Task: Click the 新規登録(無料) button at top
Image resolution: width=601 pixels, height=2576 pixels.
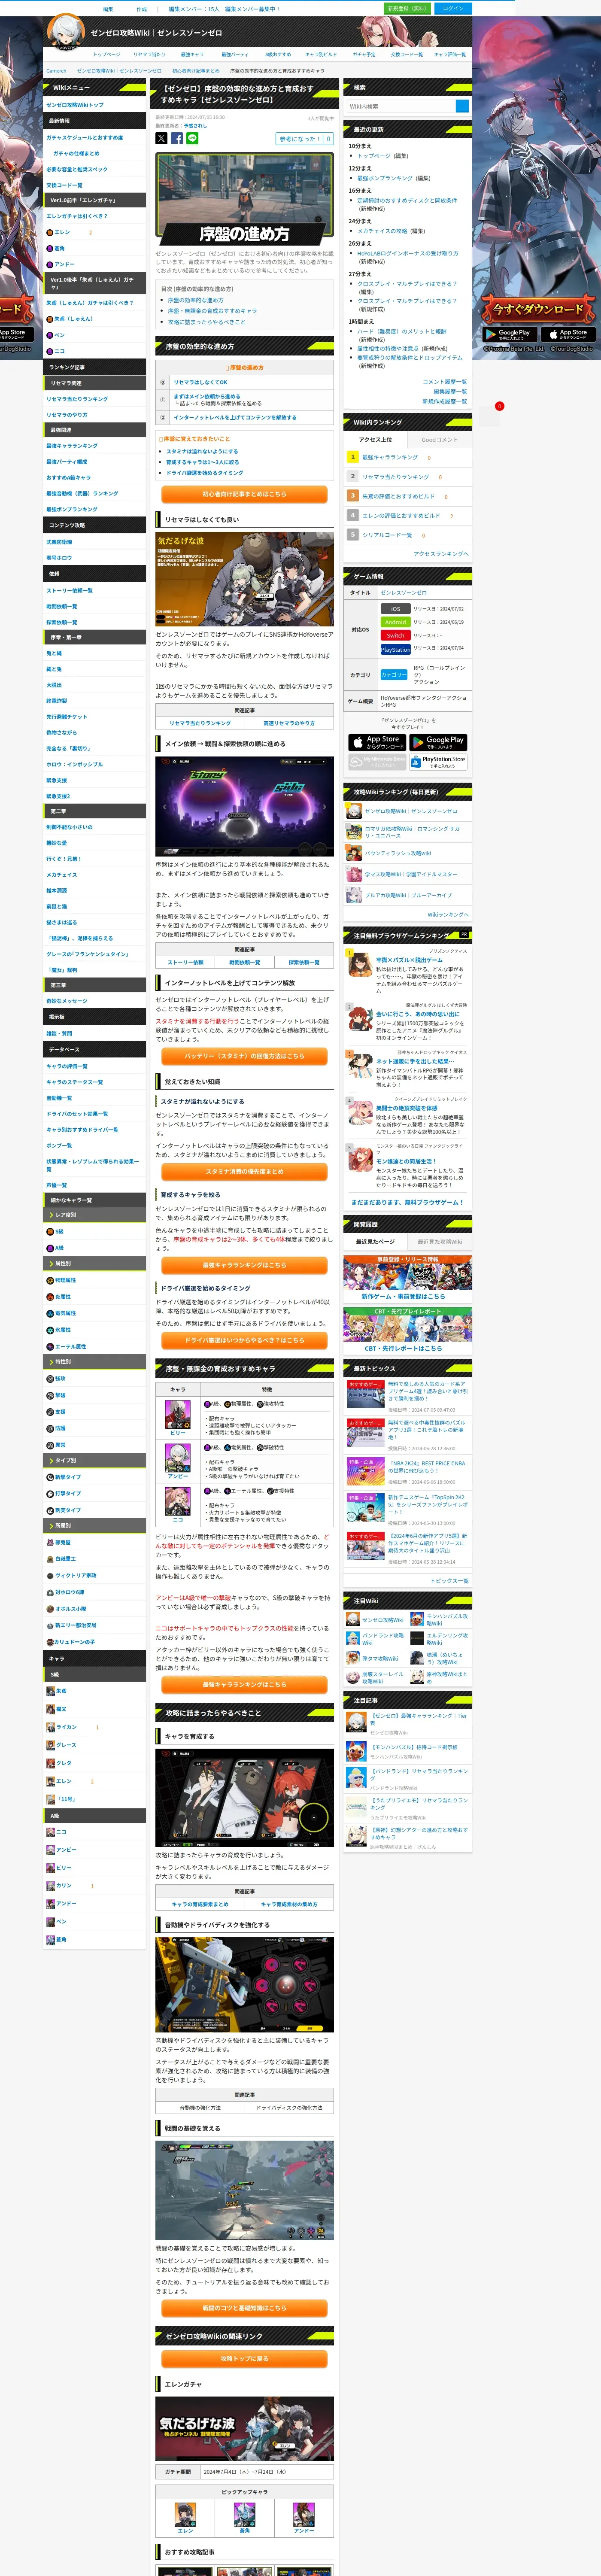Action: (x=406, y=8)
